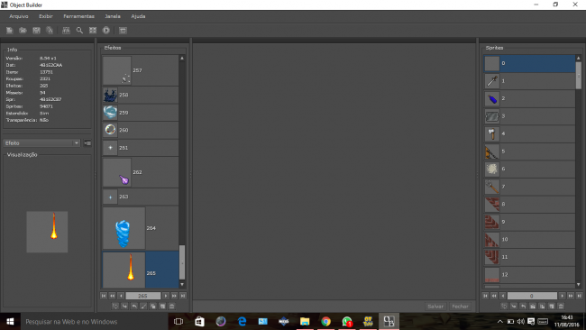Viewport: 586px width, 330px height.
Task: Open project files with the folder icon
Action: (x=23, y=31)
